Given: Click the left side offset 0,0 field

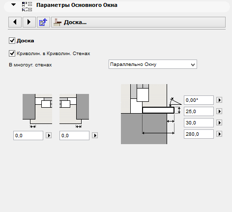Looking at the screenshot, I should pos(28,135).
